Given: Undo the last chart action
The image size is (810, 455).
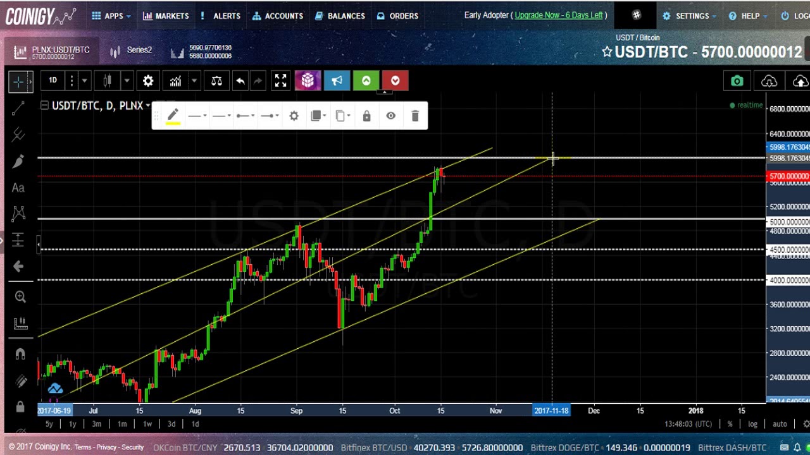Looking at the screenshot, I should 240,81.
